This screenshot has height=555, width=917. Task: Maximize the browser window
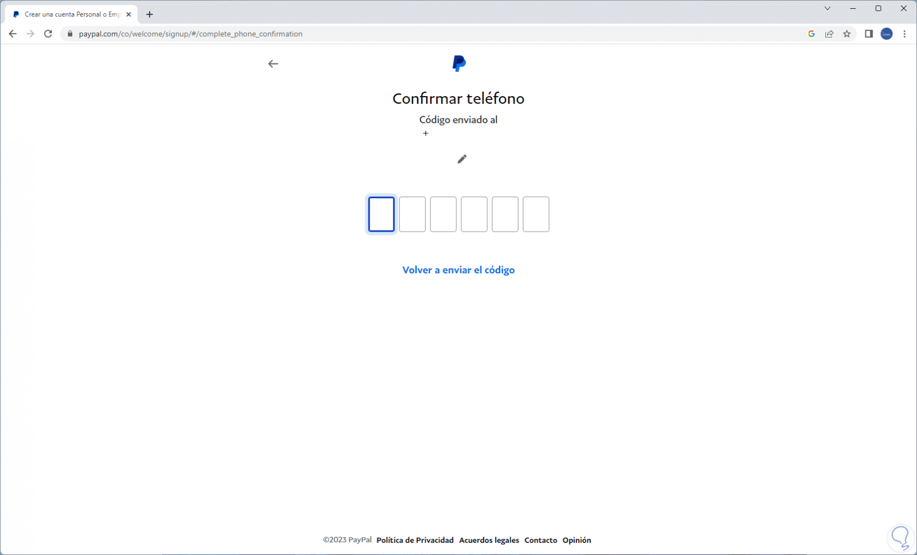point(878,8)
